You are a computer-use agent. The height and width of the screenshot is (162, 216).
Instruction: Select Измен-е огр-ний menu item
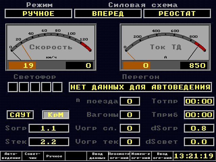tap(141, 156)
